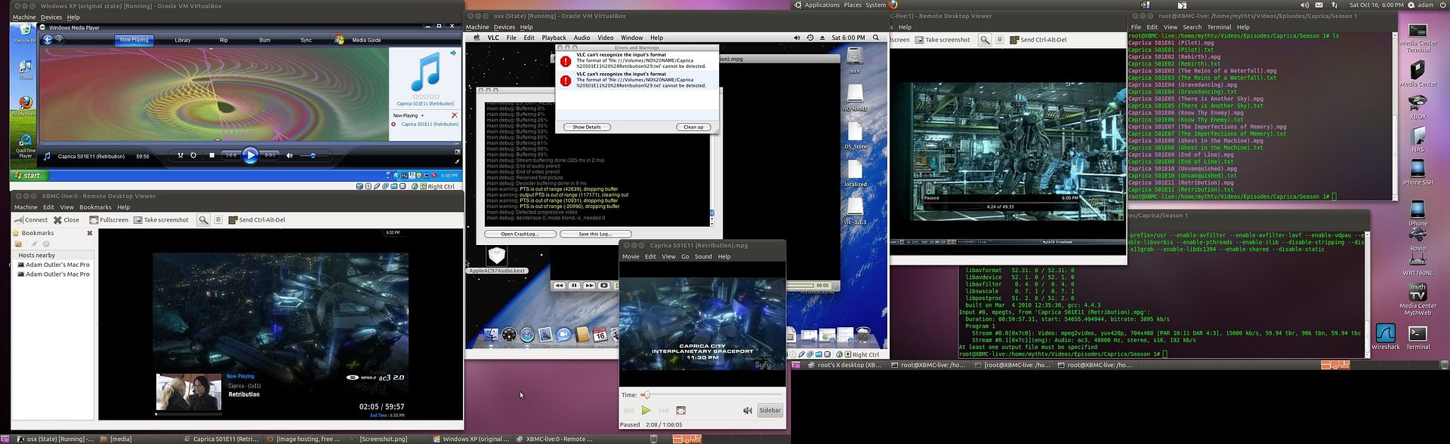Image resolution: width=1450 pixels, height=444 pixels.
Task: Clear the Media Player playlist with red X
Action: pyautogui.click(x=454, y=115)
